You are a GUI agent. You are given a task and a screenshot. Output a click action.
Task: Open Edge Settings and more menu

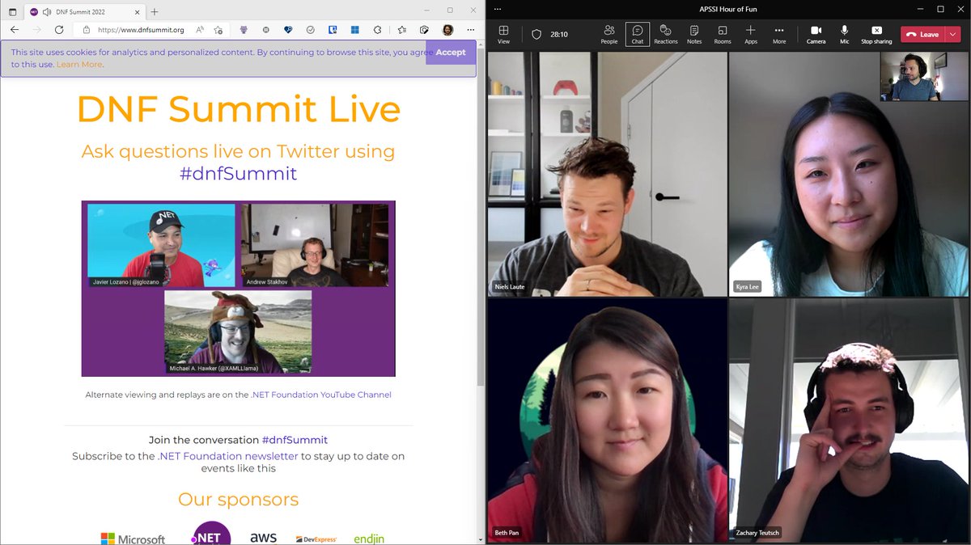[470, 30]
